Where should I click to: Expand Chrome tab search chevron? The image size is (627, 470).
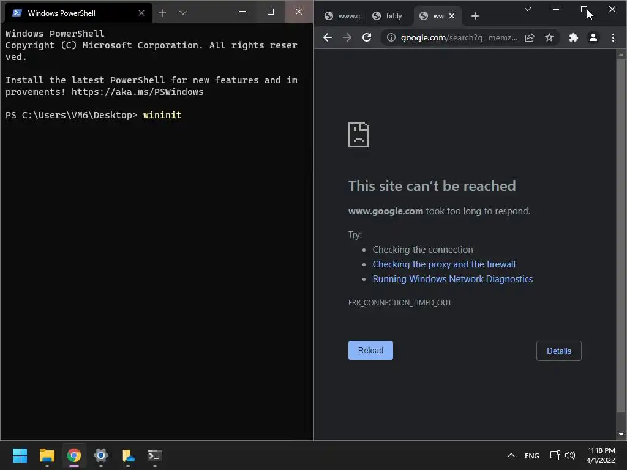tap(528, 9)
